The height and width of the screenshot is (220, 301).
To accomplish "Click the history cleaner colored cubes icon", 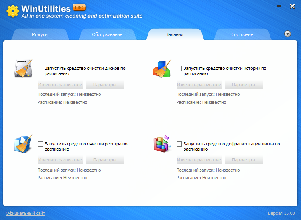I will click(x=162, y=69).
